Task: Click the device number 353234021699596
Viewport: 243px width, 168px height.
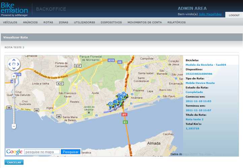Action: coord(199,74)
